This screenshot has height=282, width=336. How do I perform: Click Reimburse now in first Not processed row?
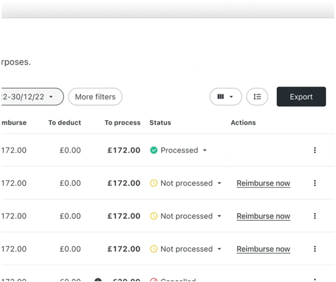[x=263, y=183]
